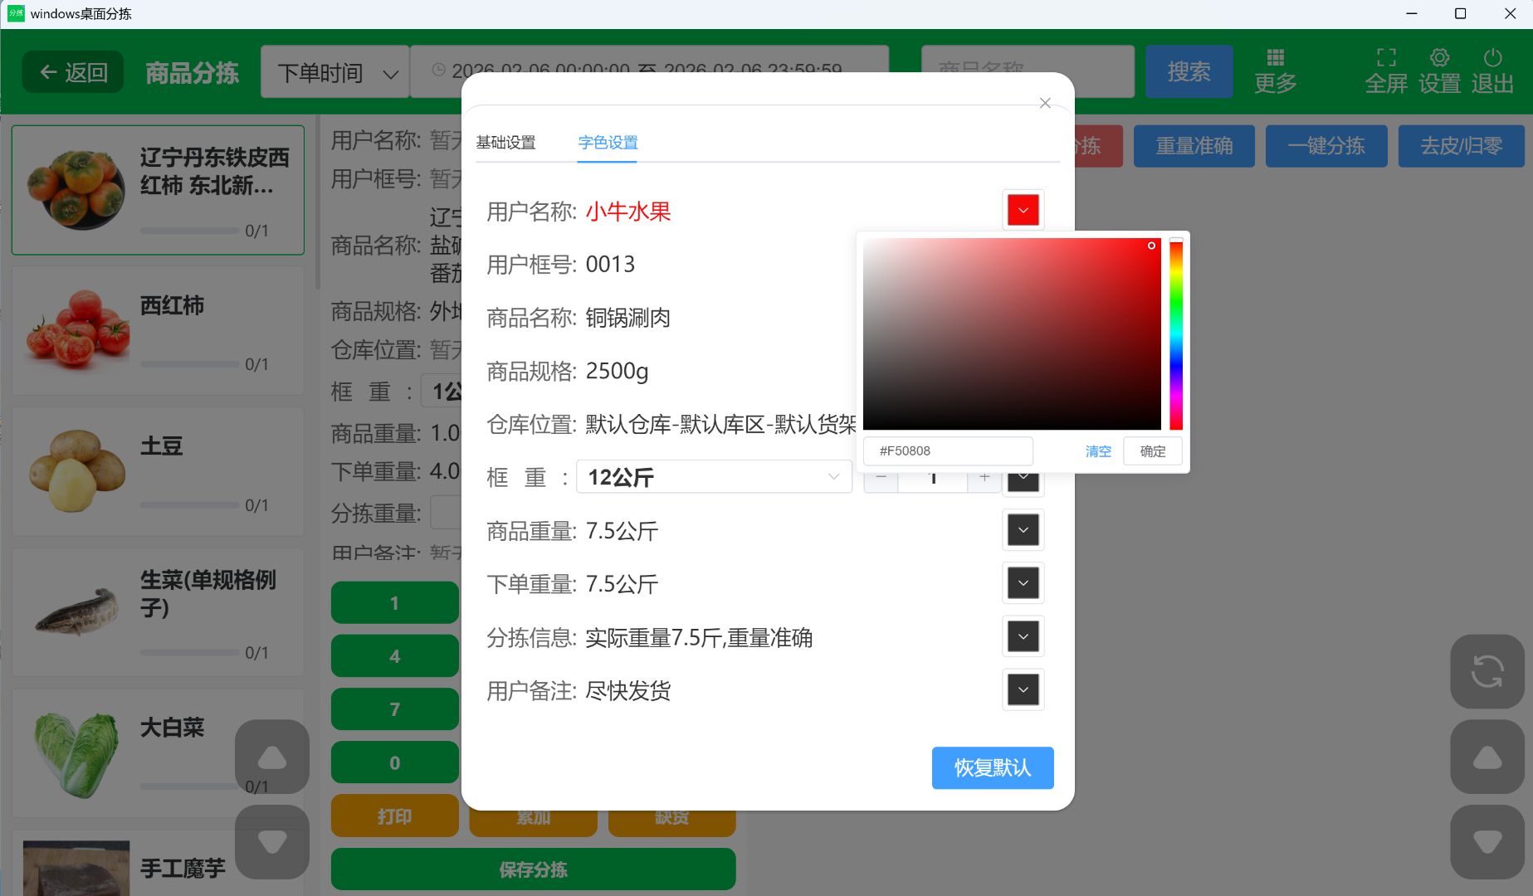This screenshot has width=1533, height=896.
Task: Open 用户名称 red color swatch dropdown
Action: point(1023,211)
